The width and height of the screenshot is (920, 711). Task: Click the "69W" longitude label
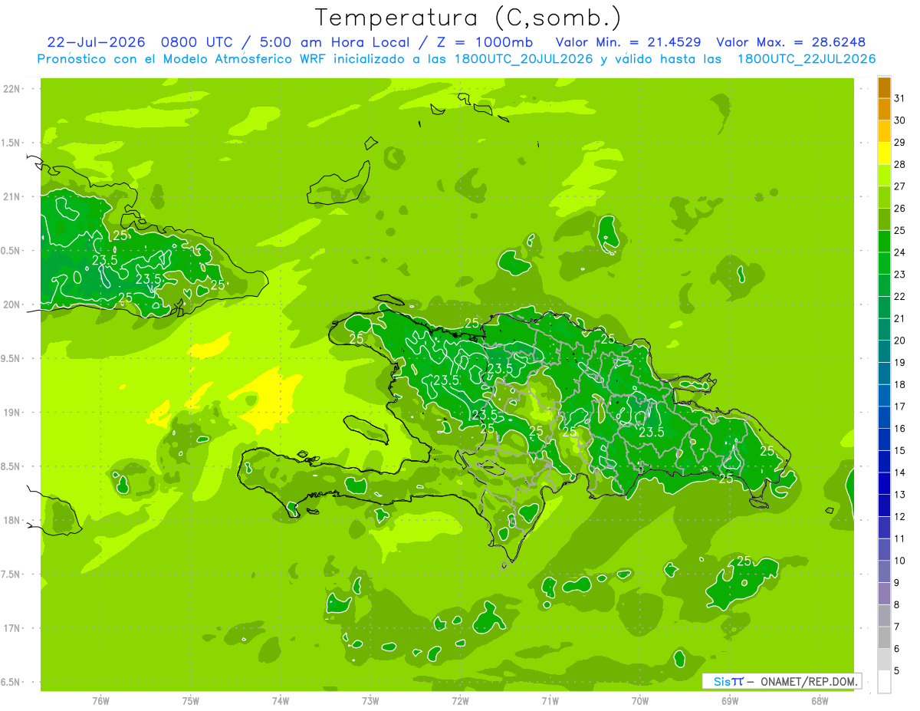point(730,700)
